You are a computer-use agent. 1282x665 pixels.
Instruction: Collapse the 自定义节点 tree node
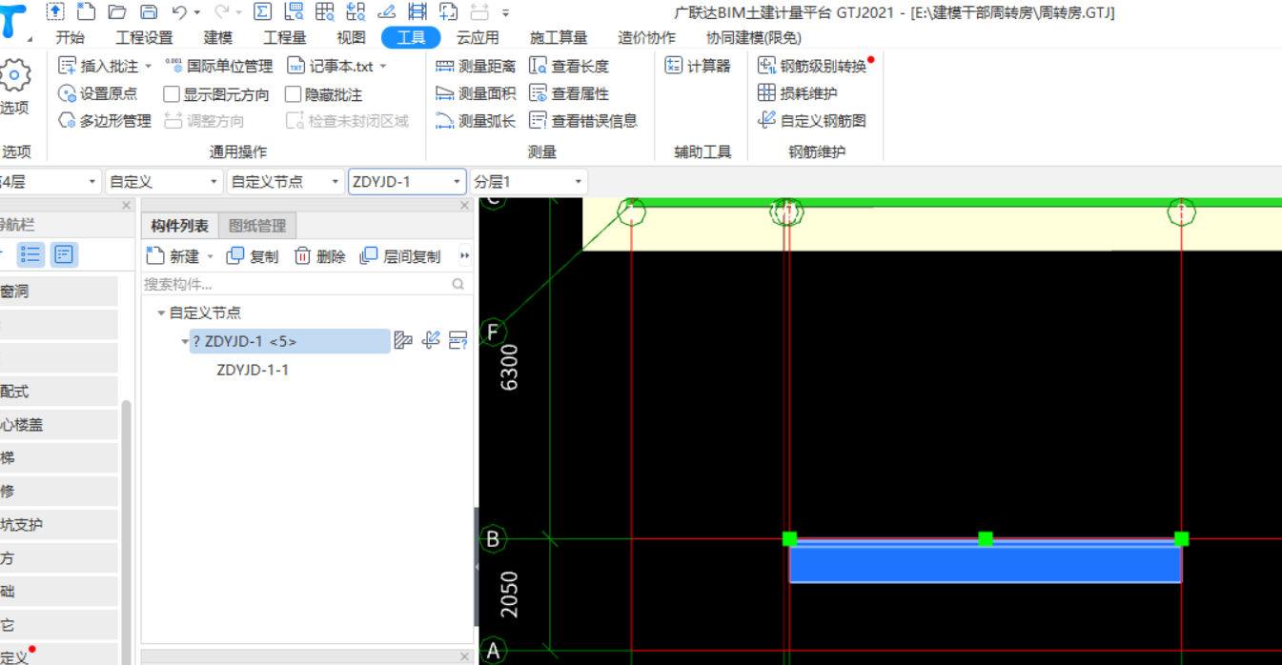161,312
